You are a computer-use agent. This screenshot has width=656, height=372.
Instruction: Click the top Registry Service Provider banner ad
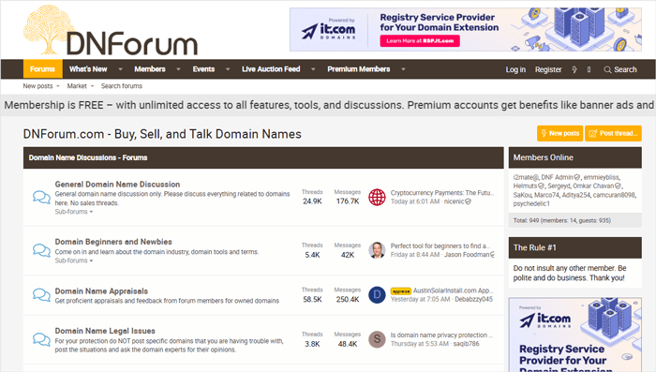[x=465, y=30]
